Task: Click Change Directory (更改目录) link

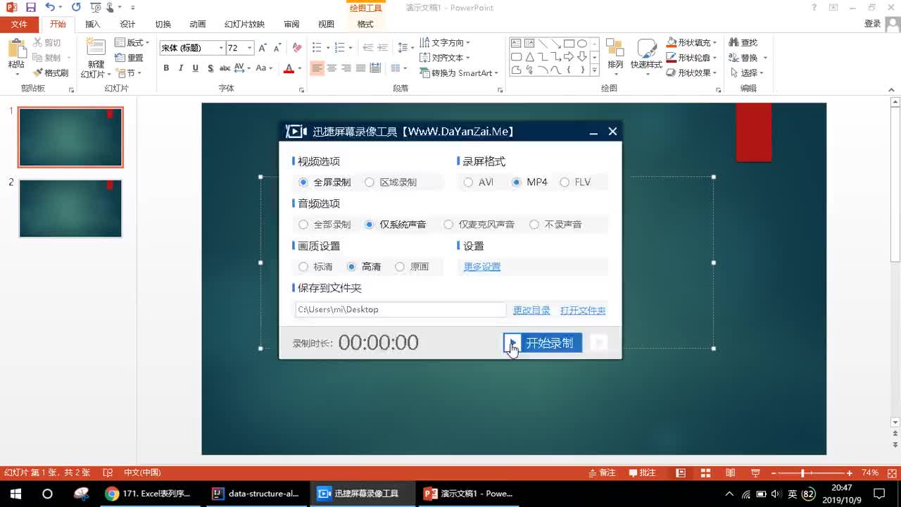Action: (531, 310)
